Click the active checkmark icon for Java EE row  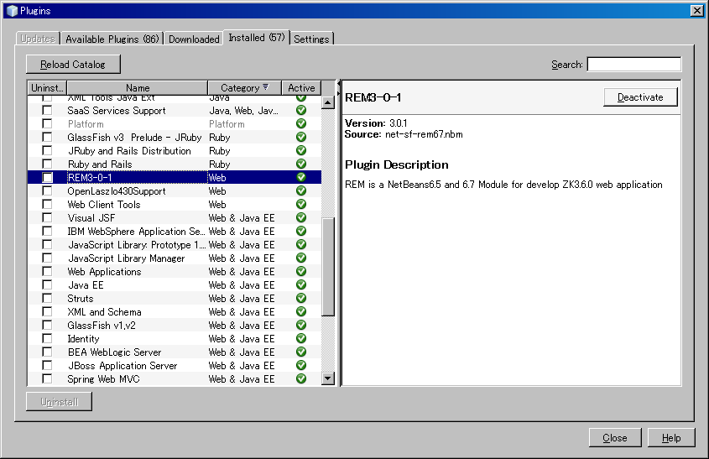click(x=301, y=285)
